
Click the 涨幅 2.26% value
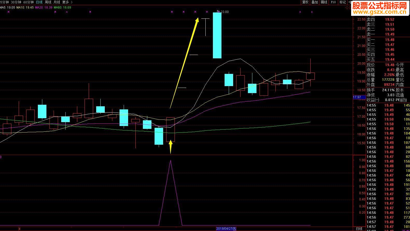(390, 75)
